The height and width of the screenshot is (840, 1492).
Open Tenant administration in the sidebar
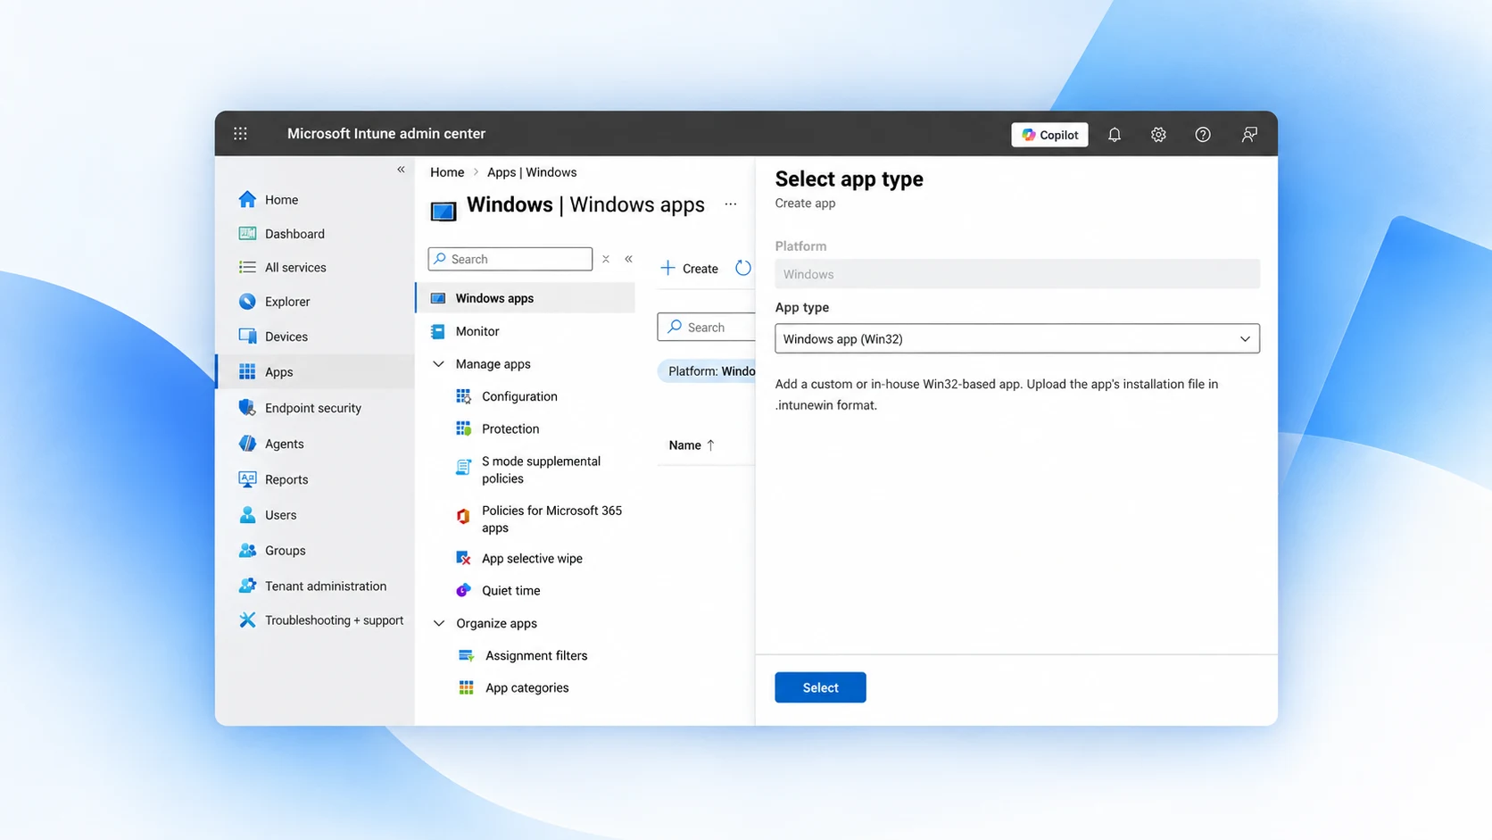312,586
